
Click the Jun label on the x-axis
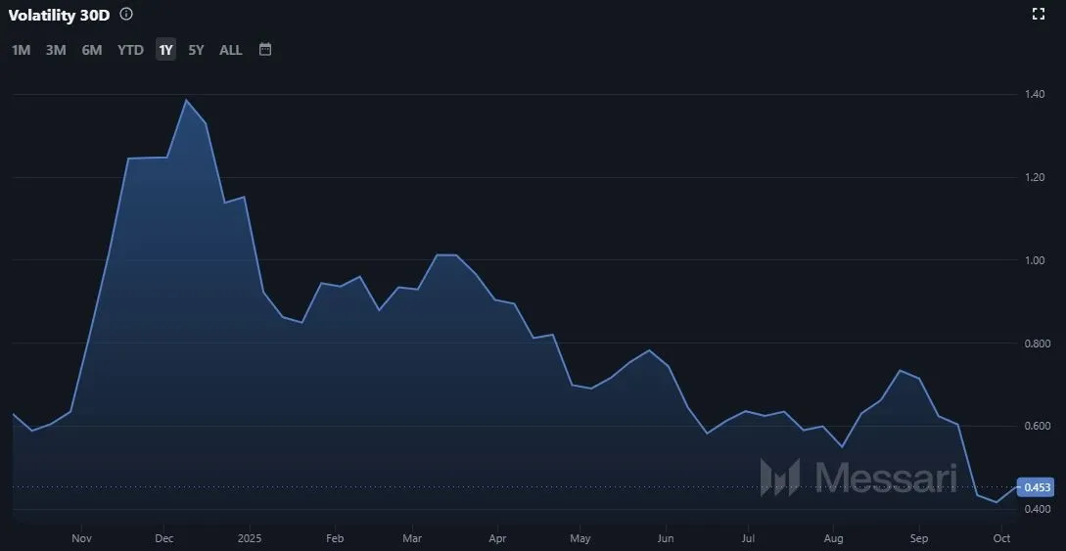(666, 538)
